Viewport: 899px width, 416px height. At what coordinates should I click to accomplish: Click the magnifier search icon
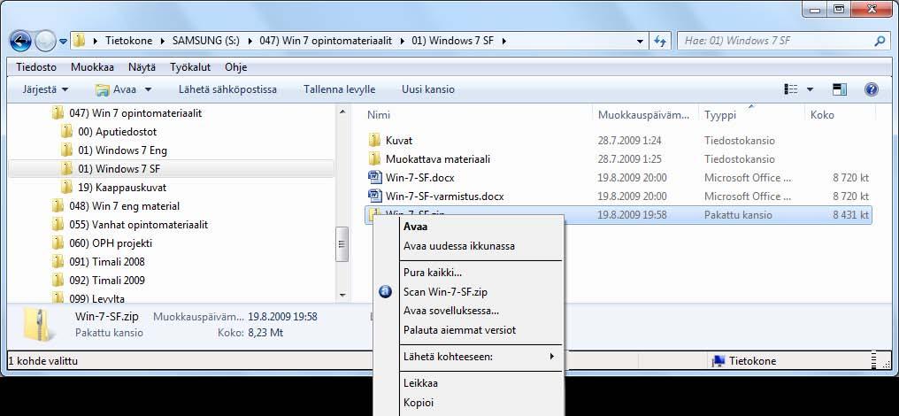(880, 42)
